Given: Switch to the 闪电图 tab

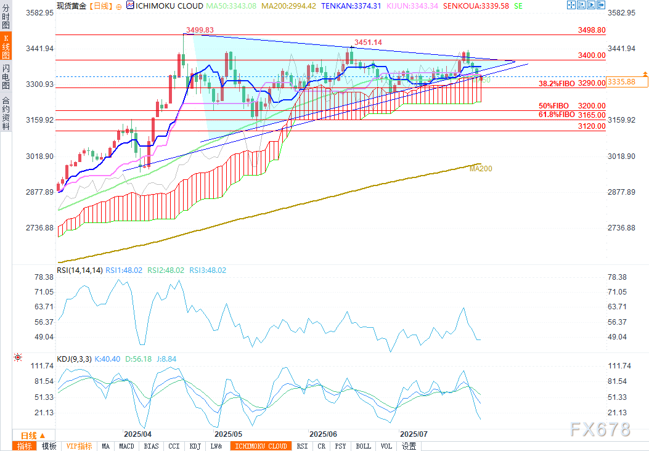Looking at the screenshot, I should pos(6,76).
